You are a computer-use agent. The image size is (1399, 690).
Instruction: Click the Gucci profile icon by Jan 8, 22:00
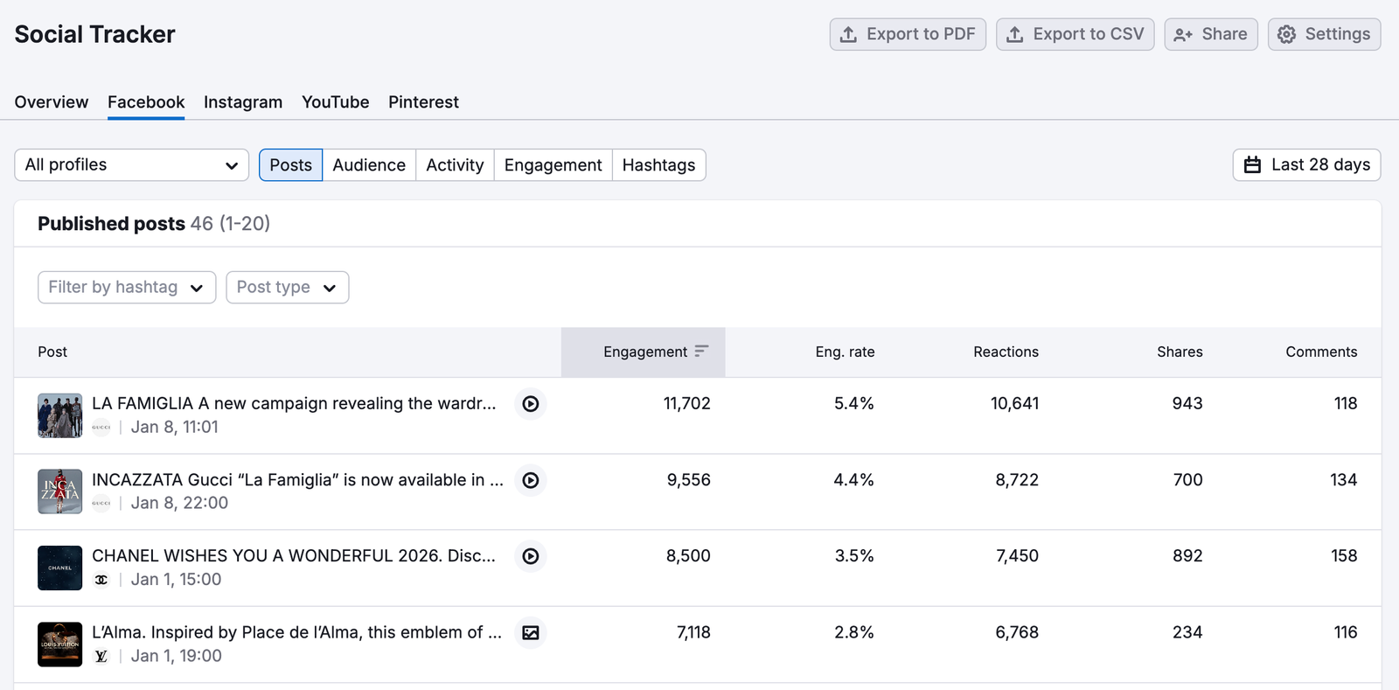(x=101, y=504)
